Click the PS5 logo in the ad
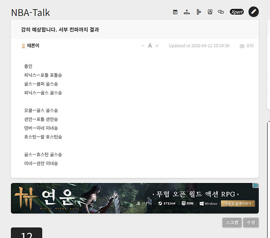 (x=144, y=204)
